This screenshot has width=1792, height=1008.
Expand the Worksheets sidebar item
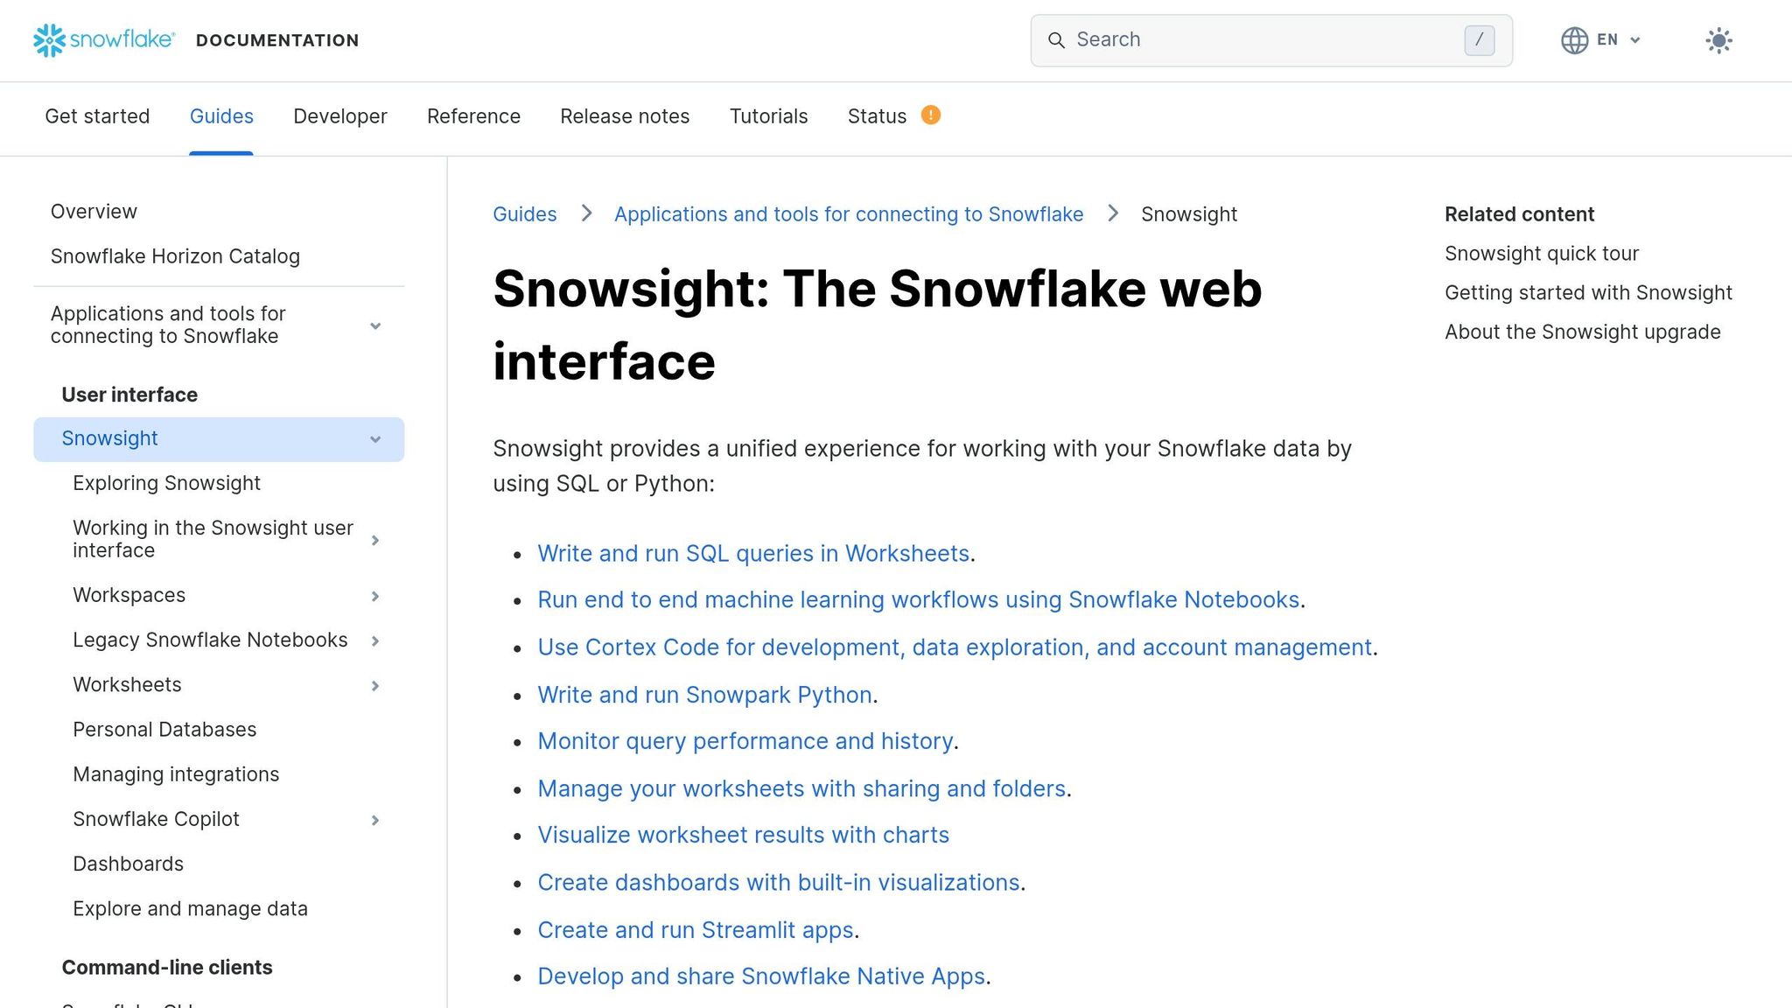tap(375, 685)
